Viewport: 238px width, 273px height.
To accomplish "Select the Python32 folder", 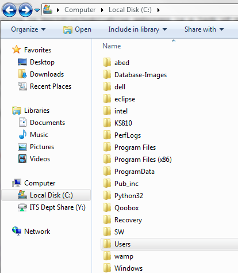I will [129, 196].
